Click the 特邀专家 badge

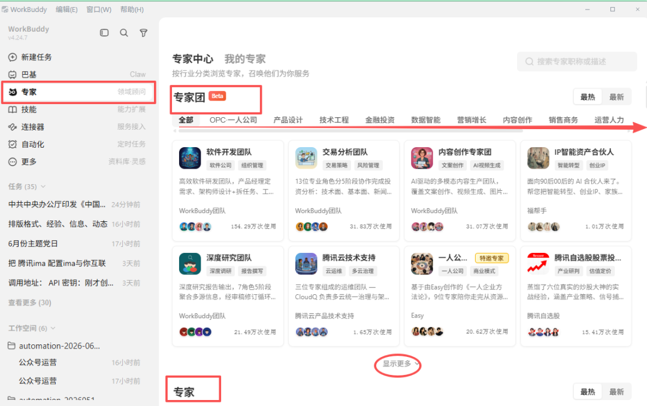(491, 258)
